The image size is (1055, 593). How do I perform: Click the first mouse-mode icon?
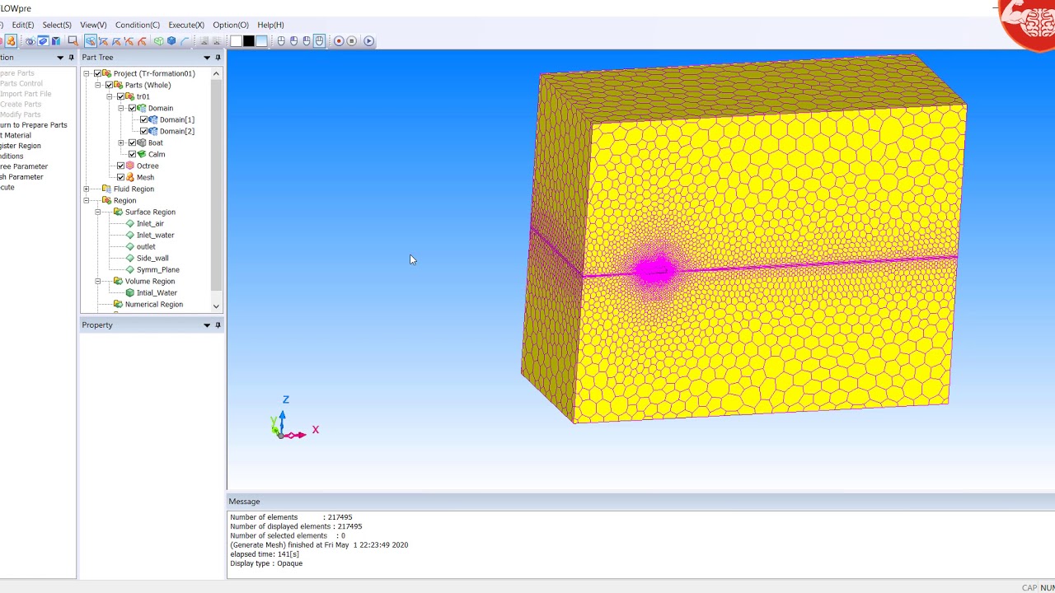[281, 41]
